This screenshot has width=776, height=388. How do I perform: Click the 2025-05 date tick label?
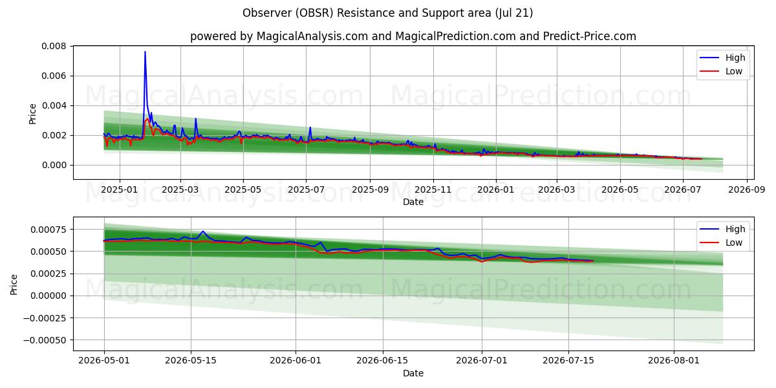[x=243, y=190]
